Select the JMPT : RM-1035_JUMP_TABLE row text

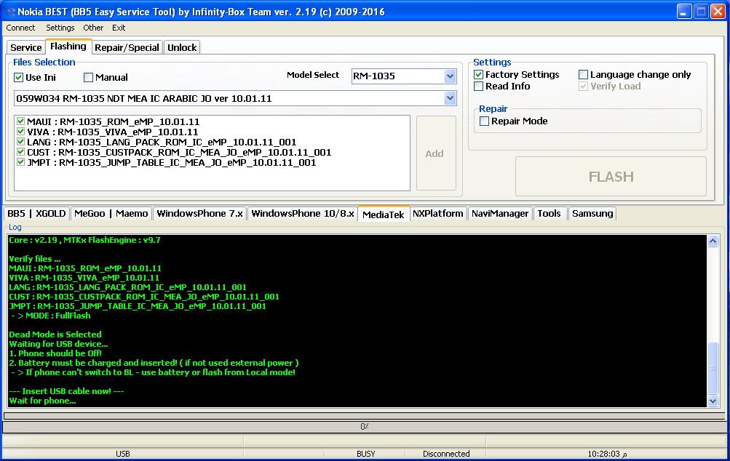point(171,163)
